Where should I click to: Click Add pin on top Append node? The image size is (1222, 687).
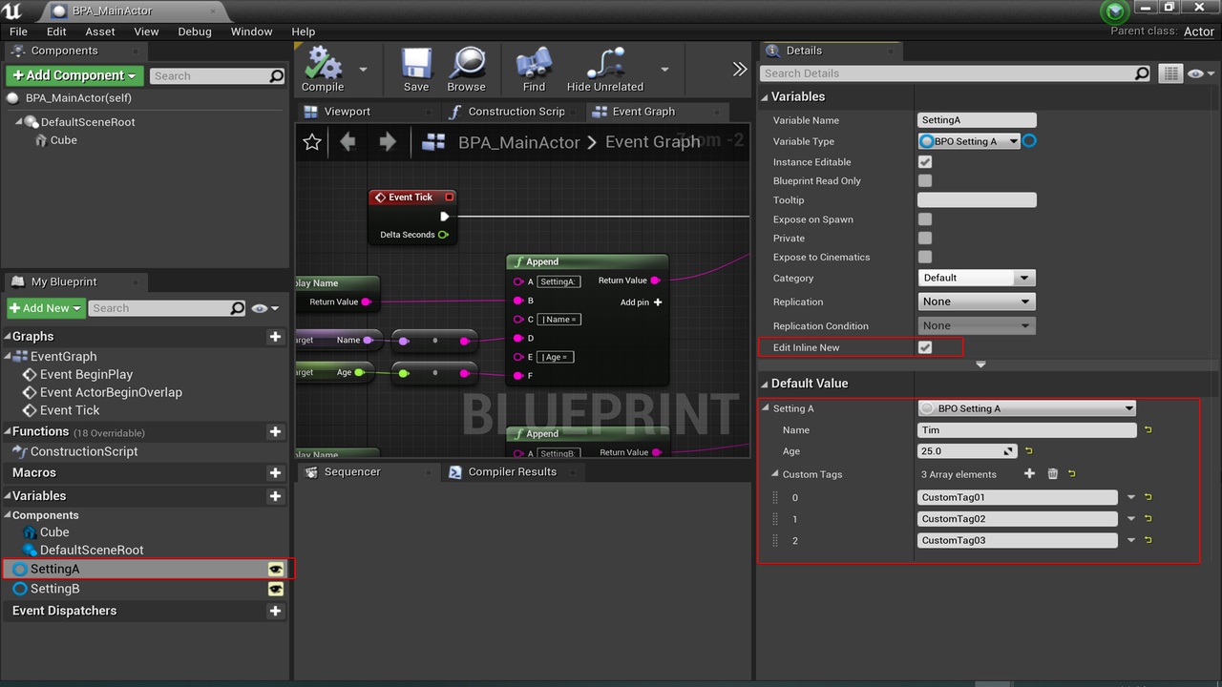tap(641, 302)
